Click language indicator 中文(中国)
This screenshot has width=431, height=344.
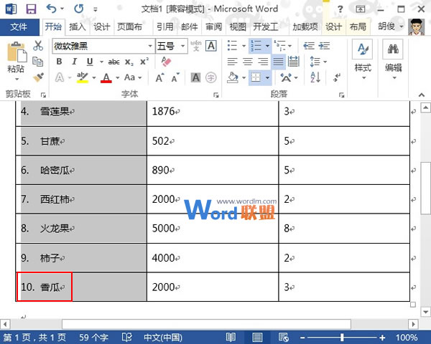[163, 337]
